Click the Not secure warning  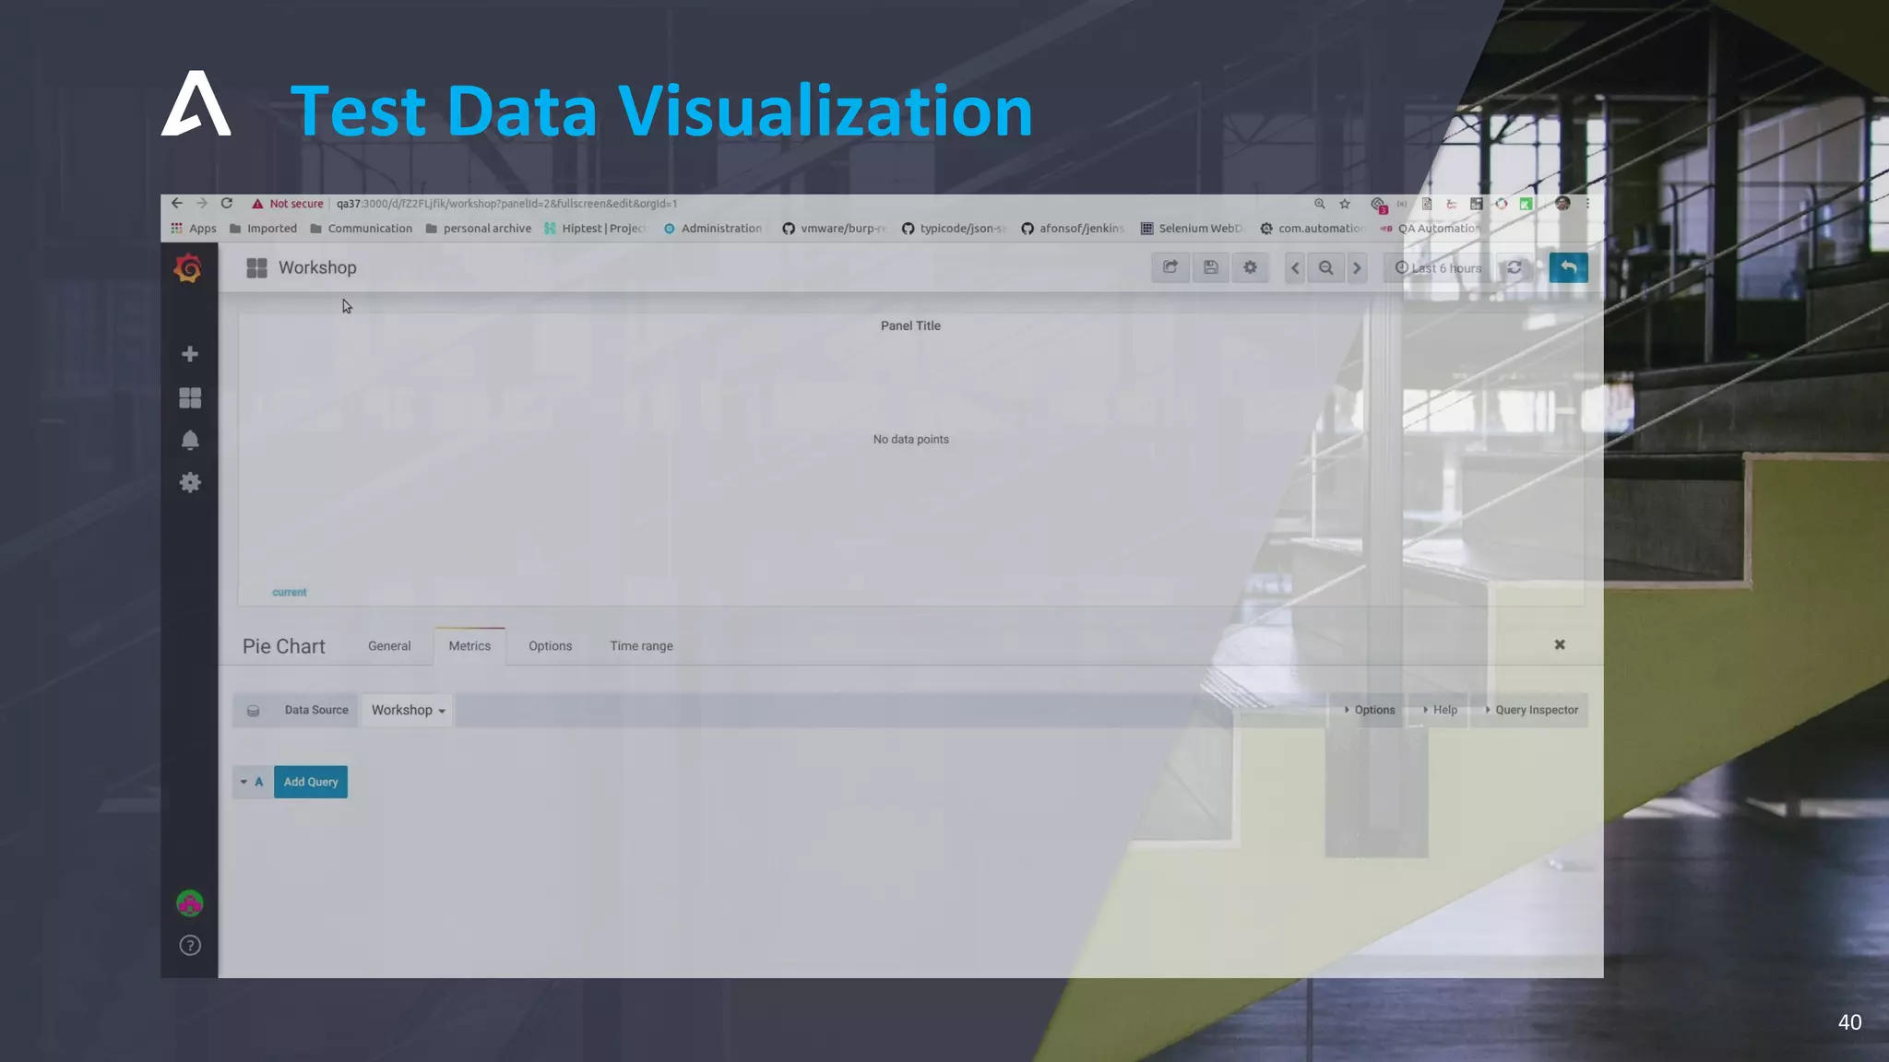(288, 204)
